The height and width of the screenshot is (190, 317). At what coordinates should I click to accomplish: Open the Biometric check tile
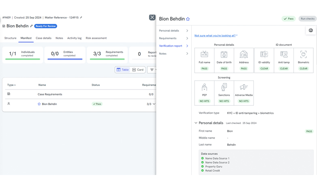[x=303, y=60]
